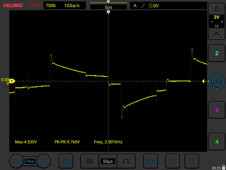
Task: Click the single-pulse time base button right of 50µs
Action: click(x=126, y=161)
